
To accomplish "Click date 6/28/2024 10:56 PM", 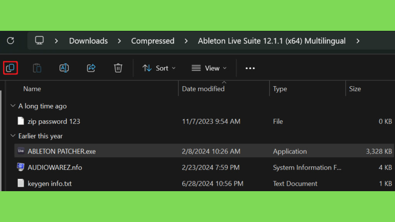I will (x=213, y=183).
